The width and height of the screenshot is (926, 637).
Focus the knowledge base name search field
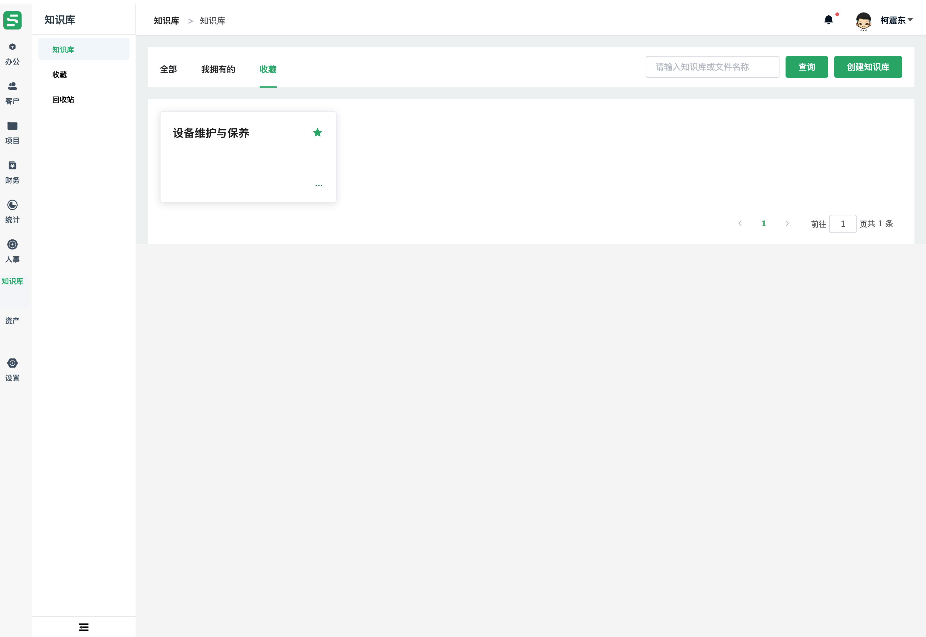click(x=712, y=67)
